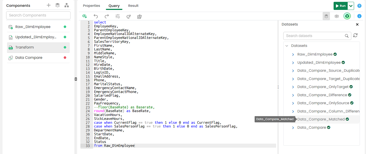Collapse the Datasets tree root
This screenshot has height=154, width=366.
(x=287, y=46)
